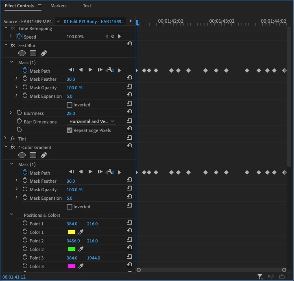The width and height of the screenshot is (294, 281).
Task: Pick Color 2 with the eyedropper
Action: pos(81,249)
